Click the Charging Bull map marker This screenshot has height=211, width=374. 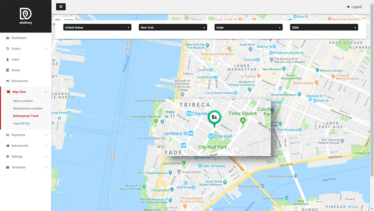tap(172, 190)
